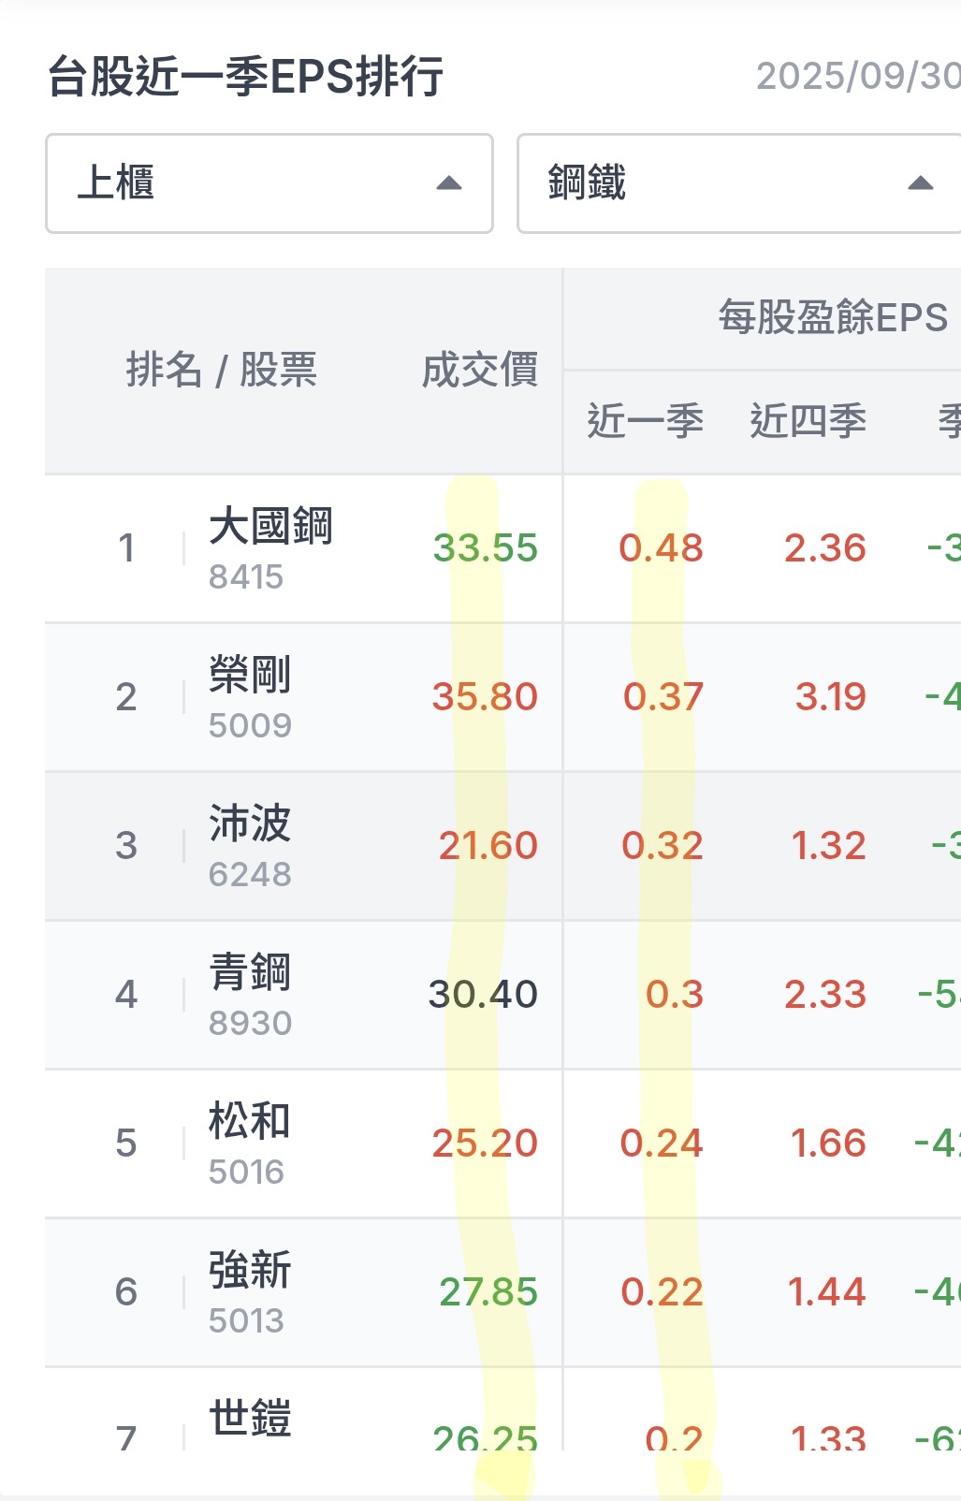This screenshot has height=1501, width=961.
Task: Click the 上櫃 dropdown arrow icon
Action: (449, 183)
